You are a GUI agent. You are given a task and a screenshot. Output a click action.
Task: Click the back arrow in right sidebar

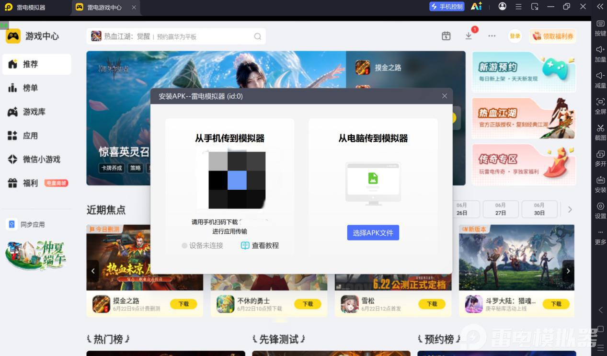click(x=600, y=310)
